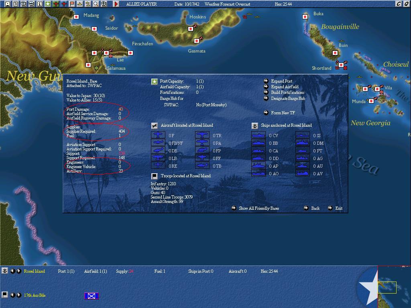This screenshot has height=308, width=411.
Task: Click the Q icon at top right
Action: coord(406,4)
